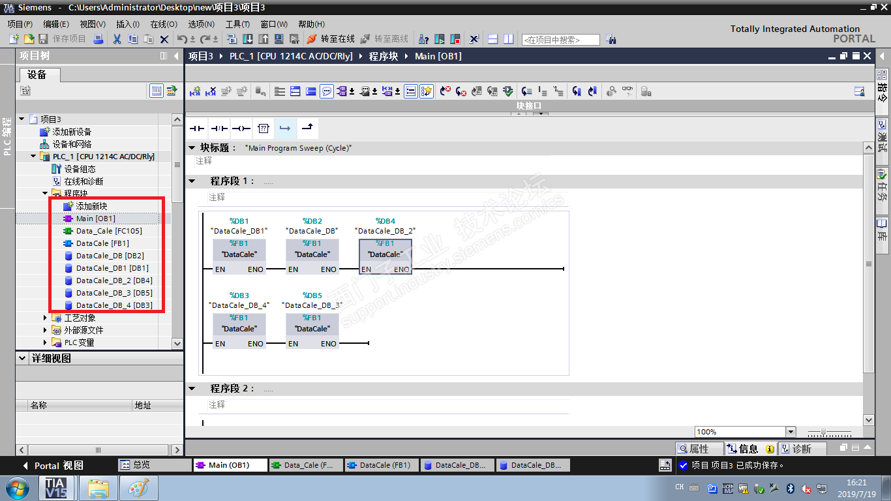Collapse 程序段 2 network
Viewport: 891px width, 501px height.
(192, 389)
